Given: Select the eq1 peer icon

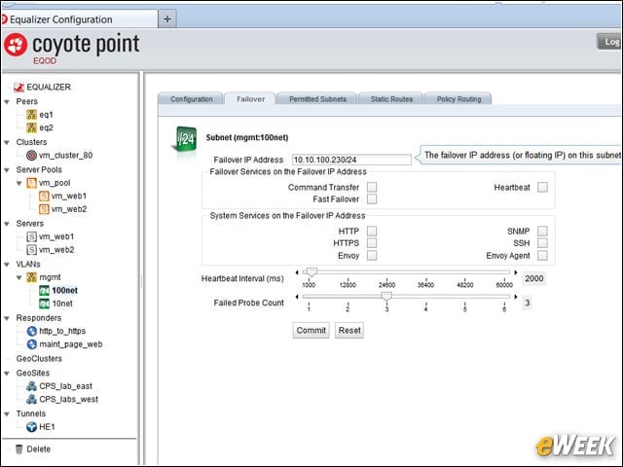Looking at the screenshot, I should [32, 115].
